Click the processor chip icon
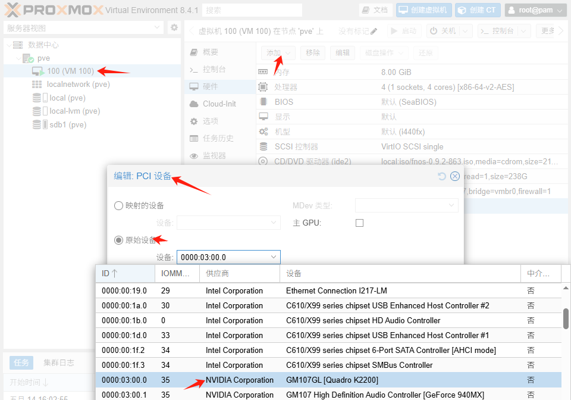 (x=263, y=87)
